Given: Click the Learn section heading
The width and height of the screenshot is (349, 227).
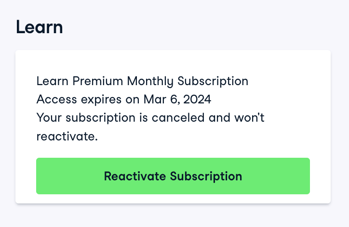Looking at the screenshot, I should (x=40, y=27).
